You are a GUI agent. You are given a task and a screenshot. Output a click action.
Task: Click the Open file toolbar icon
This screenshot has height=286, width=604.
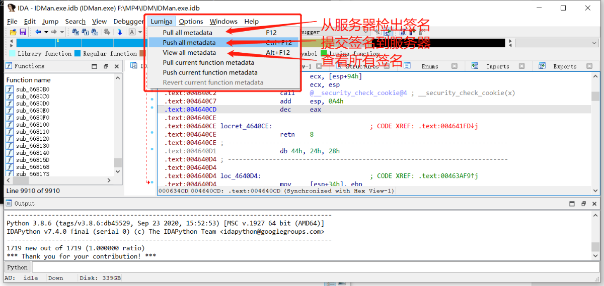coord(13,32)
